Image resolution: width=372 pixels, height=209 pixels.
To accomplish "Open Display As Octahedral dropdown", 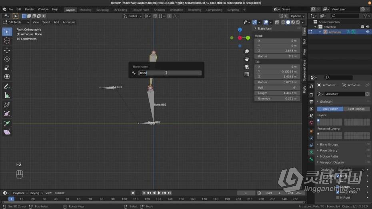I will (351, 170).
